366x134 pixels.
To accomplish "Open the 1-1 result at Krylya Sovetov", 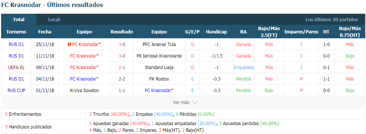I will click(x=122, y=91).
